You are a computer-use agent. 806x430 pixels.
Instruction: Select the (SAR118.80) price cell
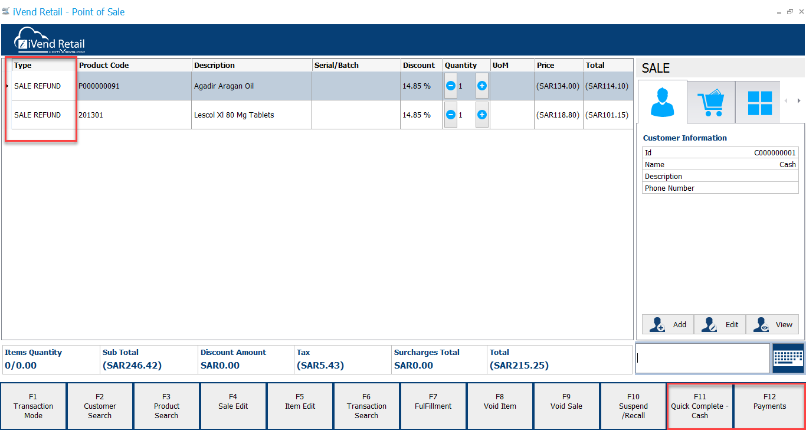[x=559, y=115]
